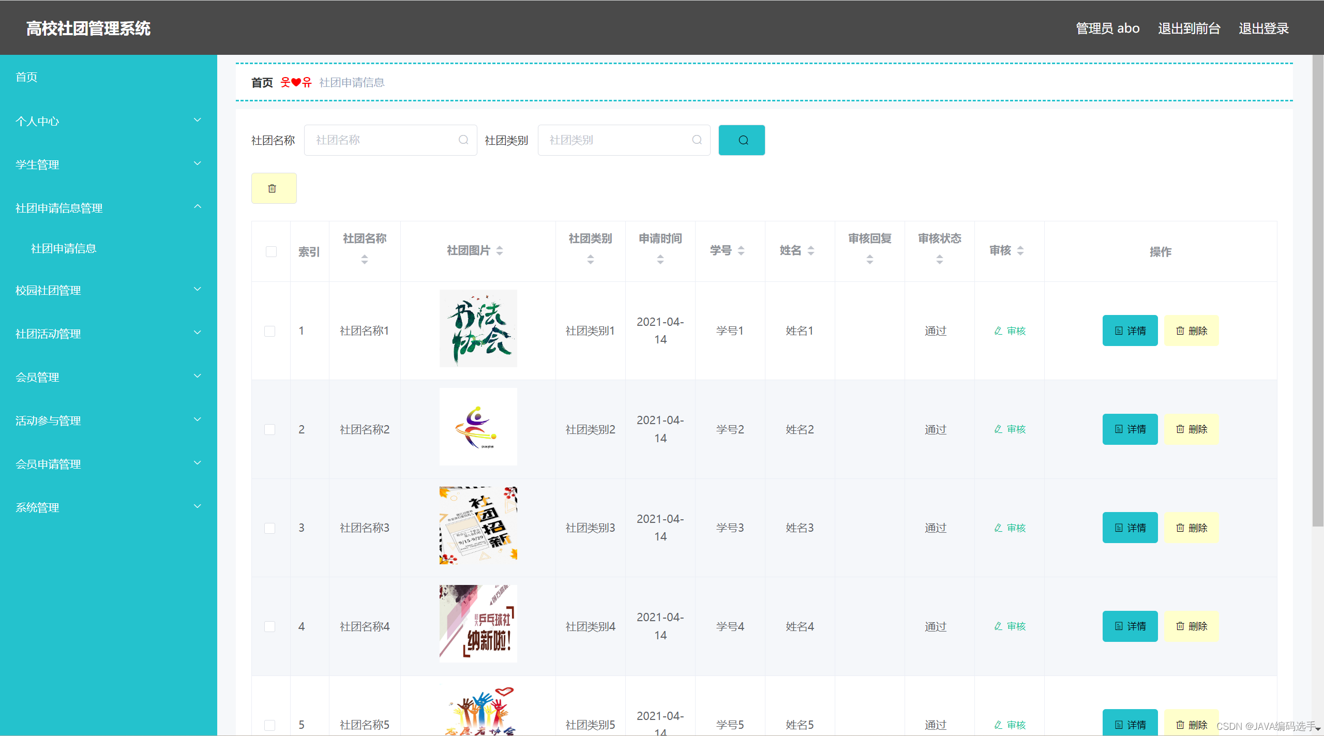Open 社团申请信息 submenu item
The image size is (1324, 736).
[x=64, y=249]
